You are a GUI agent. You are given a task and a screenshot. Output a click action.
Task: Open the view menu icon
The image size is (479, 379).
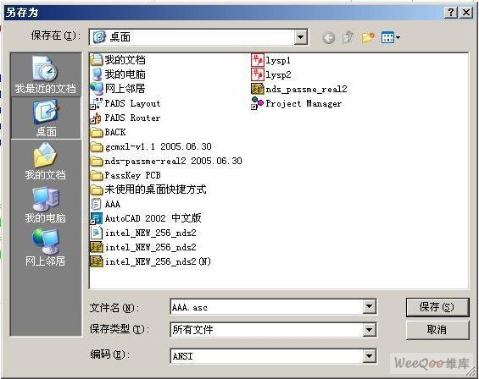pyautogui.click(x=391, y=37)
